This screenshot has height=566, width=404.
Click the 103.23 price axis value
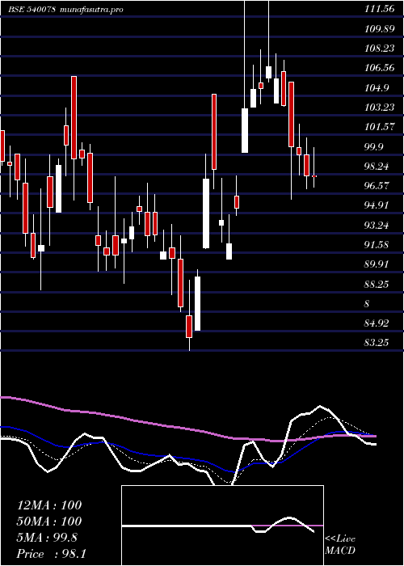click(x=380, y=108)
